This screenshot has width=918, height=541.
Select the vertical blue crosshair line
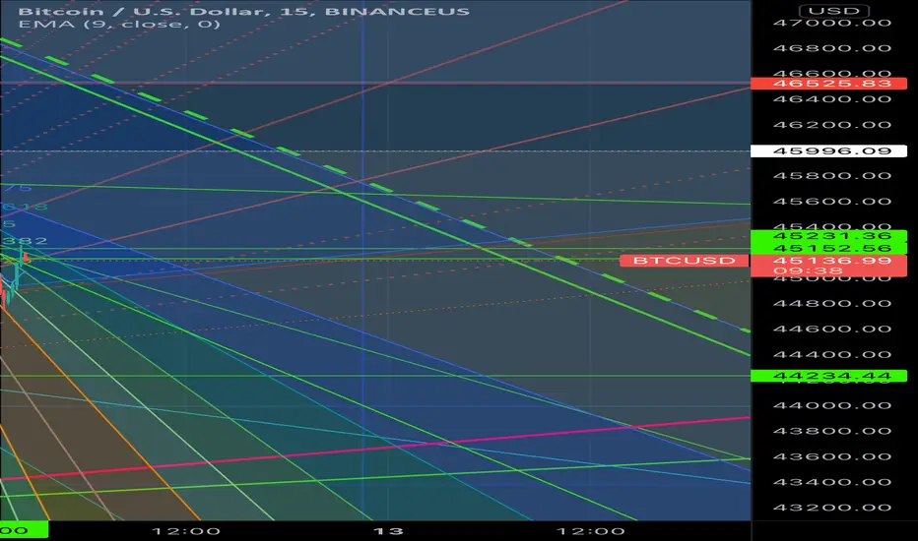point(363,261)
